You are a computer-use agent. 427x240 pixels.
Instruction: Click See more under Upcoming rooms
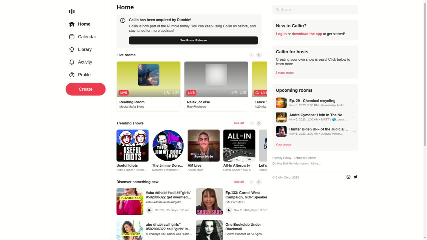tap(284, 145)
